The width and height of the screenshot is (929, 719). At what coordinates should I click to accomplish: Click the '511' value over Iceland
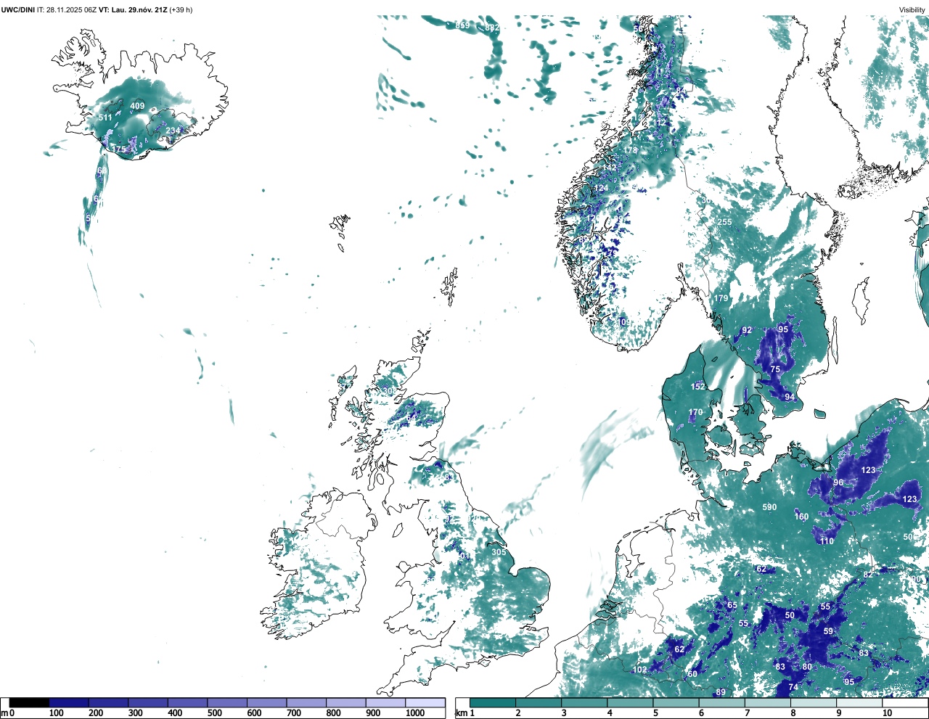coord(105,118)
